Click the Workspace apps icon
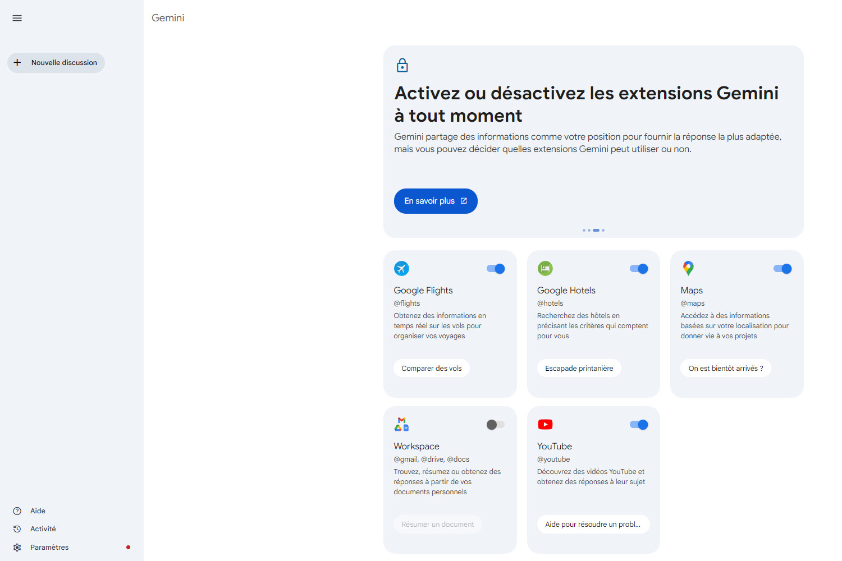The height and width of the screenshot is (561, 842). tap(401, 424)
